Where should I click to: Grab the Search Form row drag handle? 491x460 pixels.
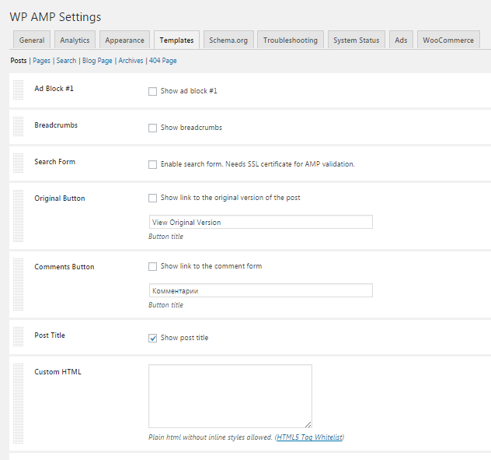click(18, 163)
